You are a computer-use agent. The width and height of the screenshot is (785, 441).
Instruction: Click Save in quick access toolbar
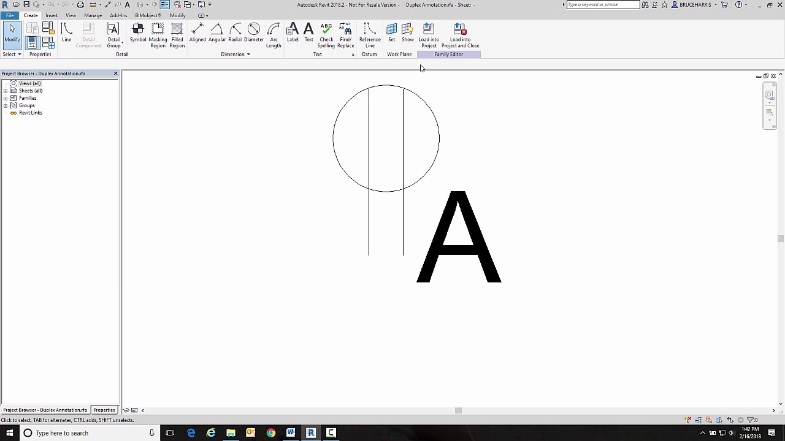tap(26, 4)
